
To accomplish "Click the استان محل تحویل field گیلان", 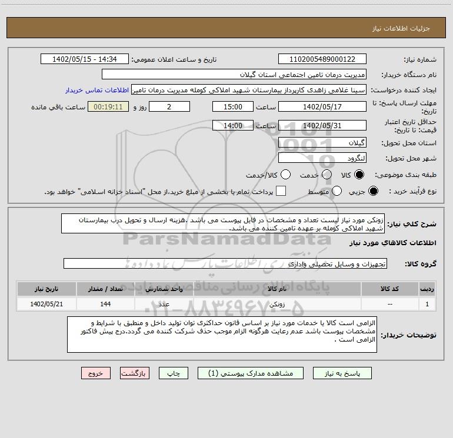I will pyautogui.click(x=322, y=143).
